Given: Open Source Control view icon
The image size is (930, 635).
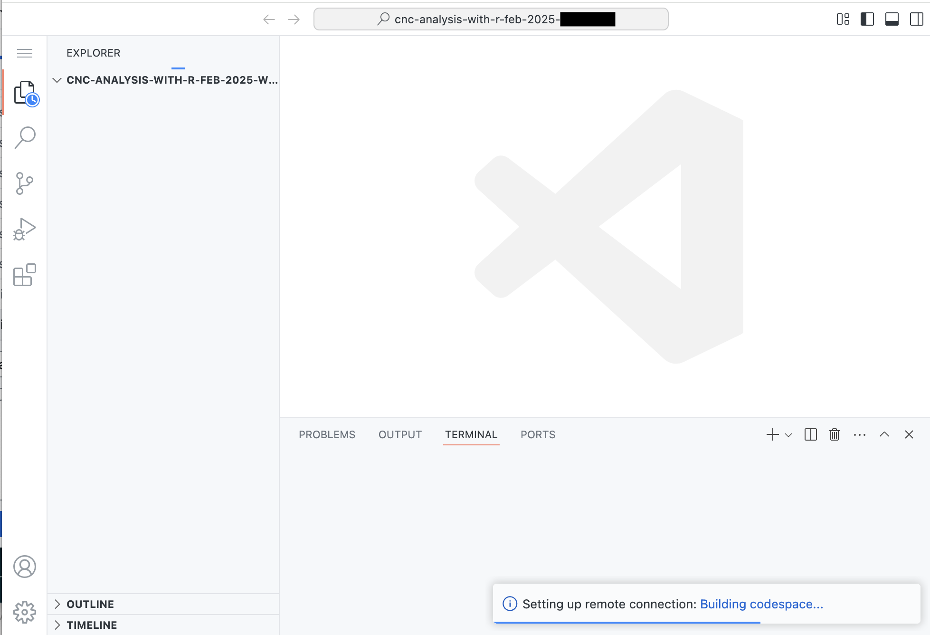Looking at the screenshot, I should [25, 183].
